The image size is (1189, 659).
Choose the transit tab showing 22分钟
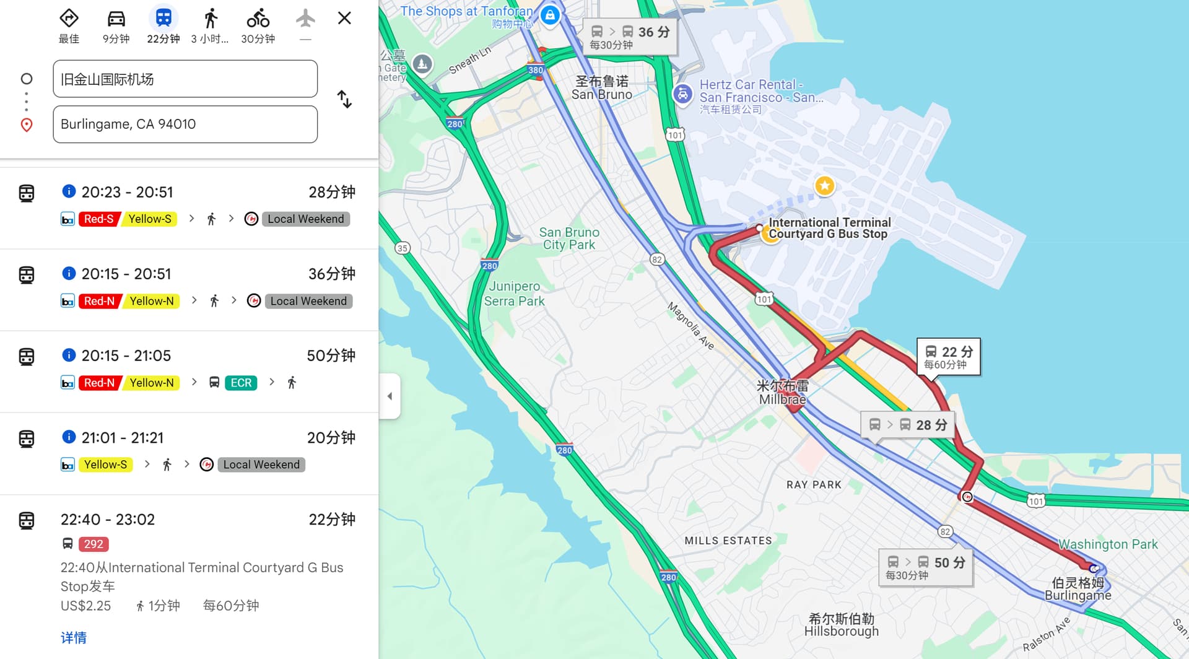tap(163, 26)
